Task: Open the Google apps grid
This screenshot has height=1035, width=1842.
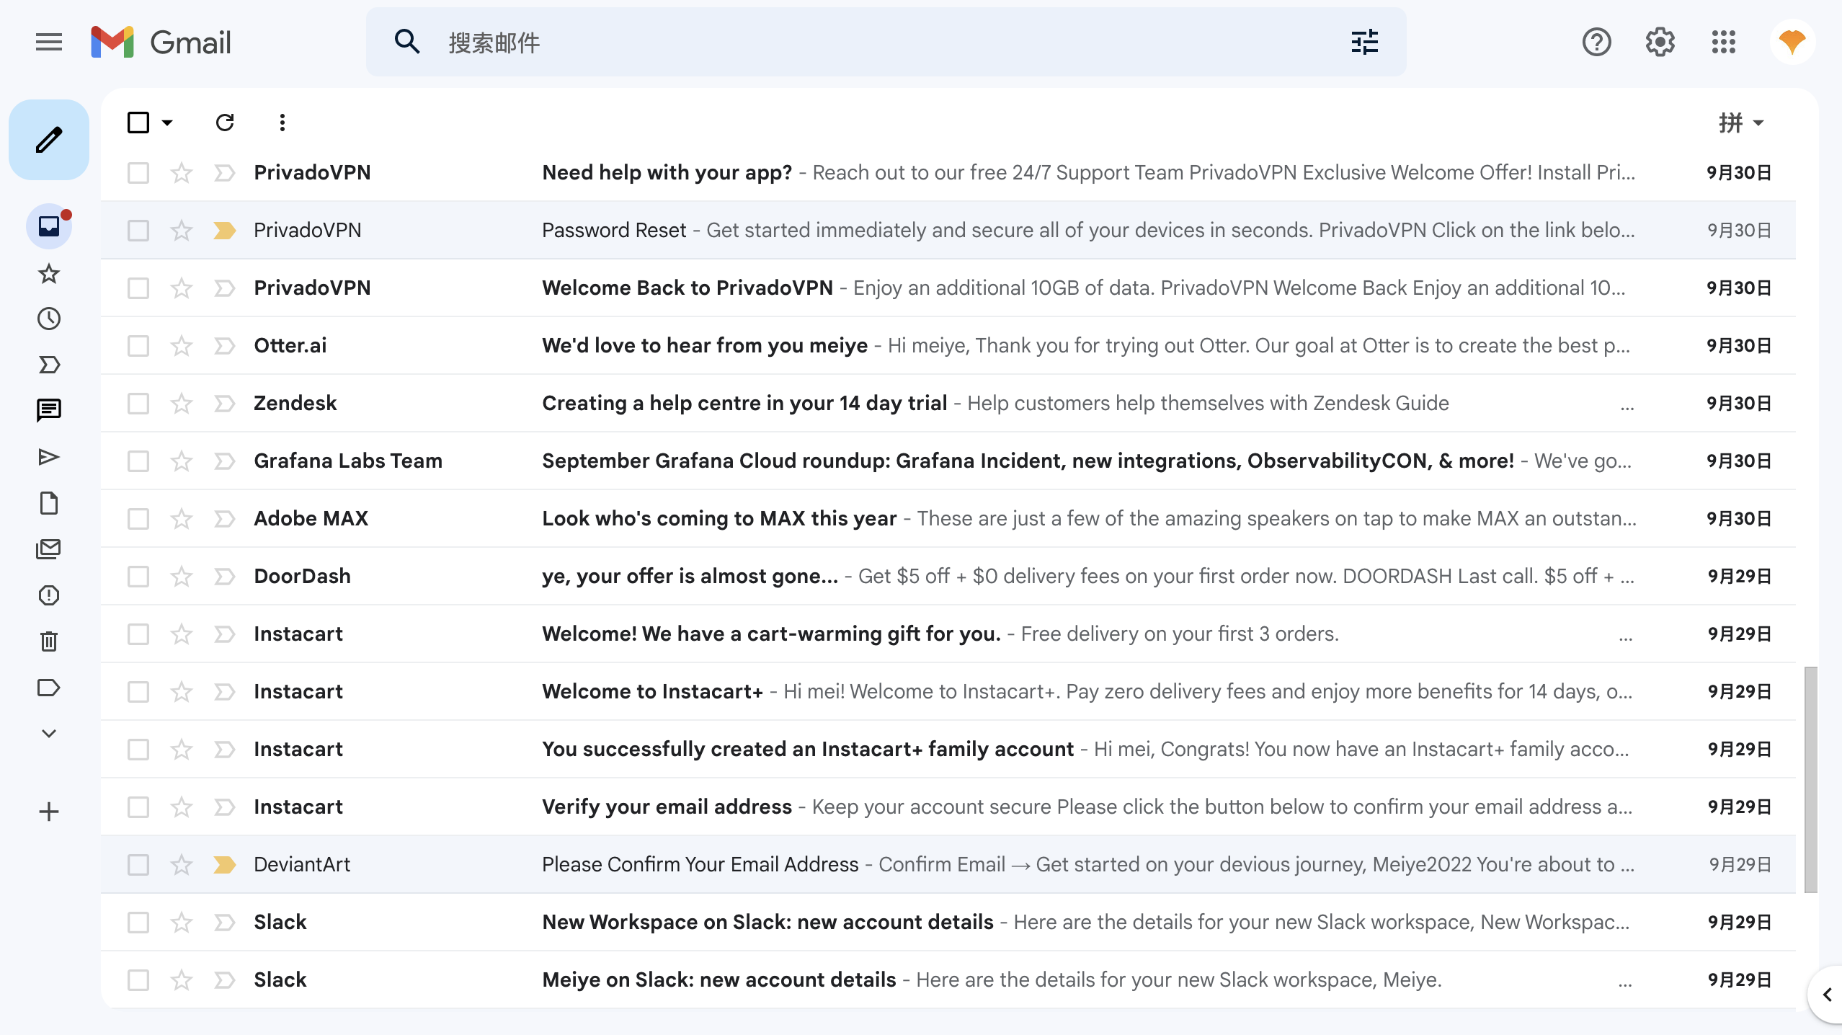Action: (1724, 42)
